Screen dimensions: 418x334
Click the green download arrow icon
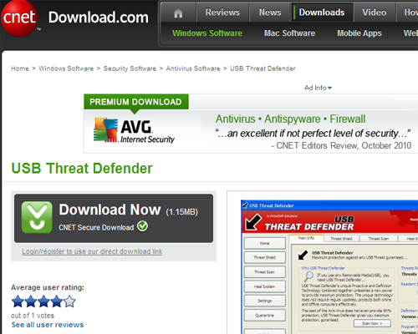[37, 217]
